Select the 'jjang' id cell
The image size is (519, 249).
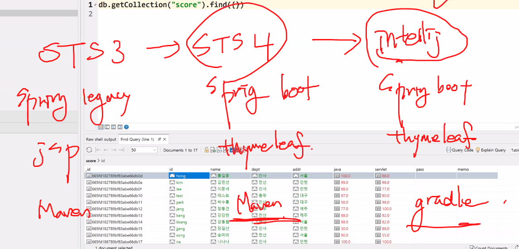[189, 229]
